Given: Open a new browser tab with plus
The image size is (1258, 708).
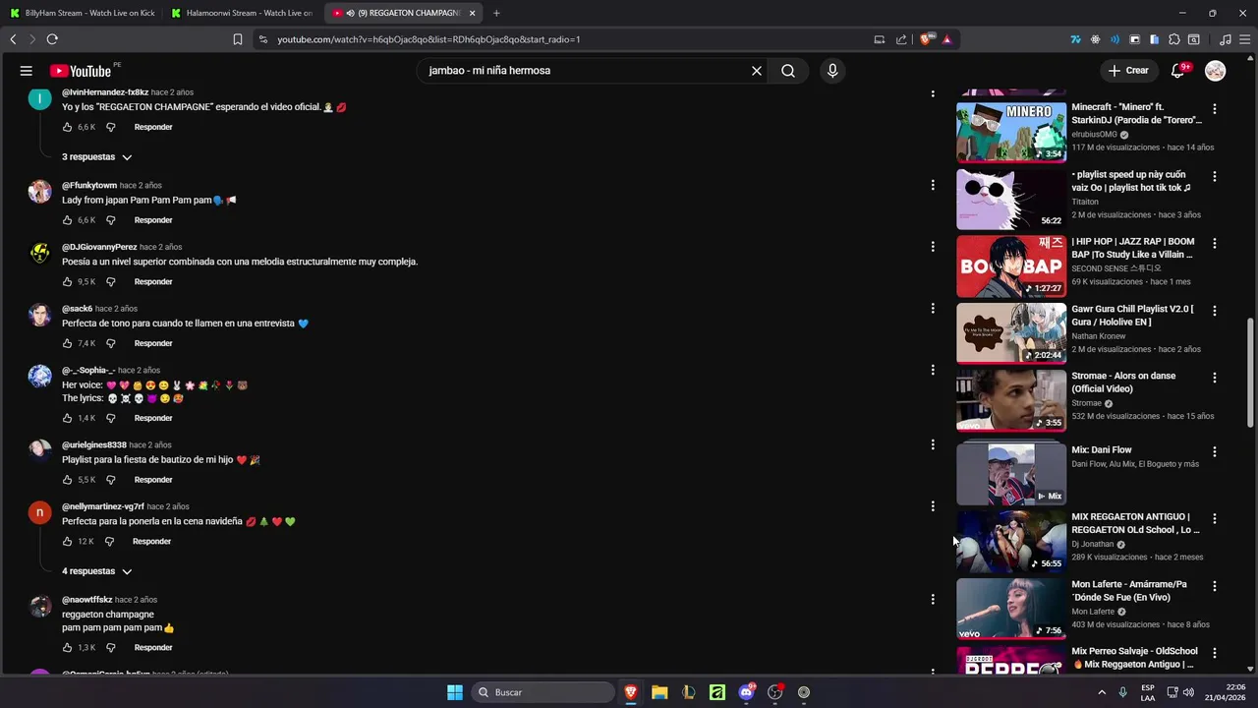Looking at the screenshot, I should [x=496, y=13].
